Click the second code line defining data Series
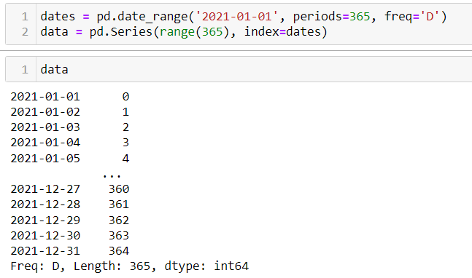The width and height of the screenshot is (472, 278). pyautogui.click(x=184, y=31)
